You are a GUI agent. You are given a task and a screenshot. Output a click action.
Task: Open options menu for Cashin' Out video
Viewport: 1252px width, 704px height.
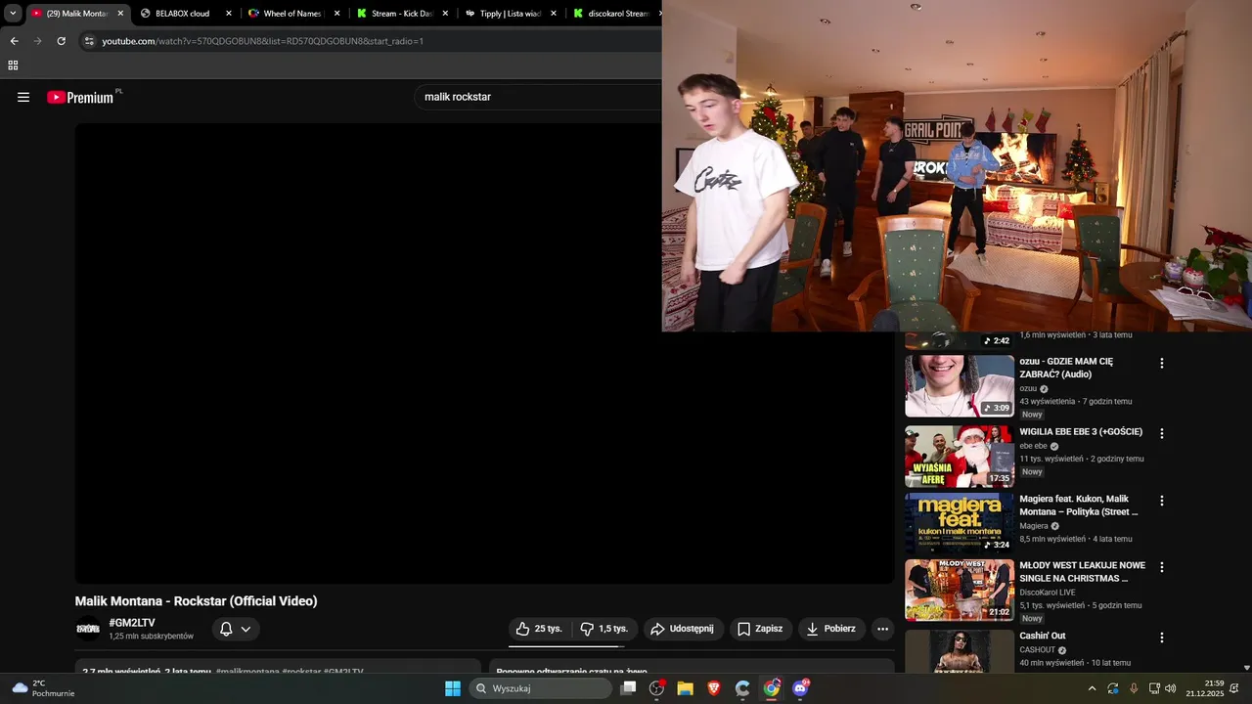pos(1162,638)
